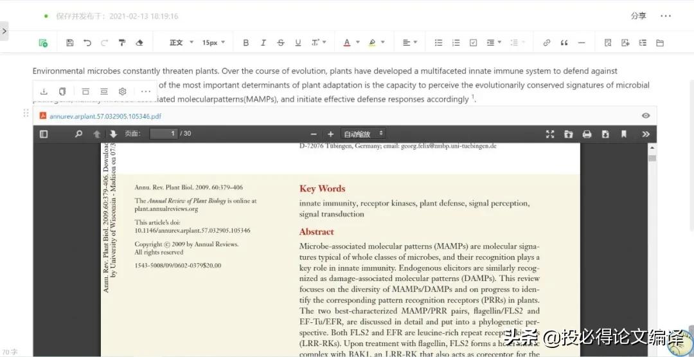Save the document with the floppy icon
The image size is (694, 357).
(69, 43)
